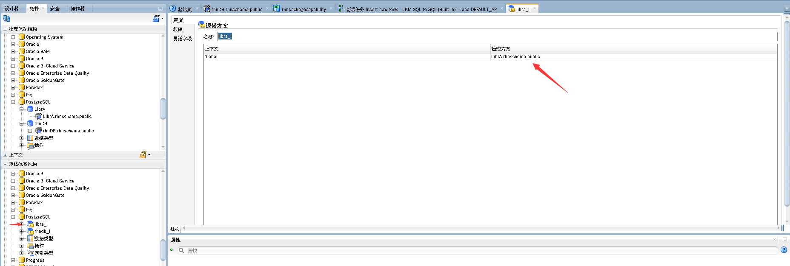Expand rhnDB.rhnschema.public physical schema node
Screen dimensions: 790x266
[x=30, y=131]
